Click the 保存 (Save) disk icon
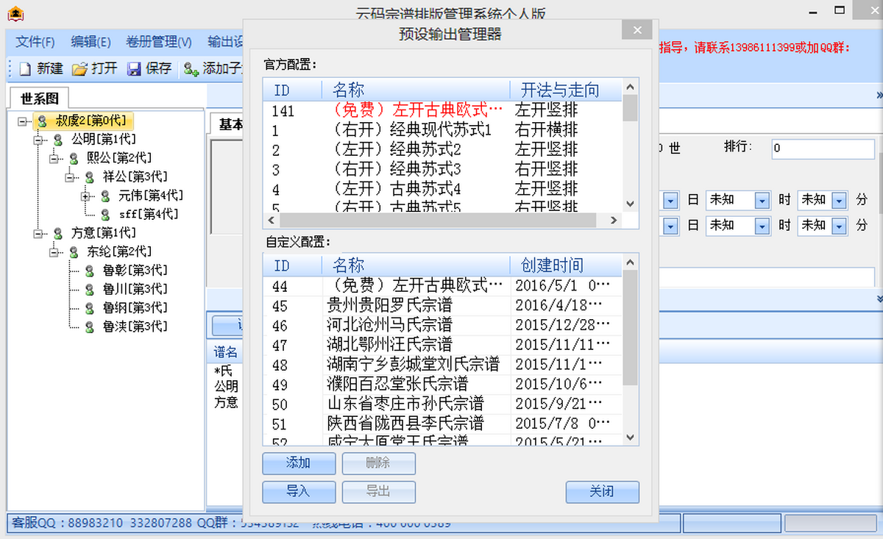This screenshot has height=539, width=883. pyautogui.click(x=134, y=69)
